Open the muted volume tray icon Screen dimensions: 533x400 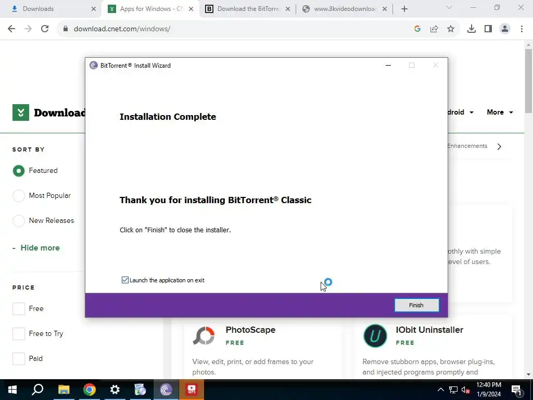pos(466,390)
